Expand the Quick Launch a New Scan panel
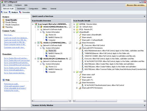This screenshot has height=111, width=147. pos(144,16)
